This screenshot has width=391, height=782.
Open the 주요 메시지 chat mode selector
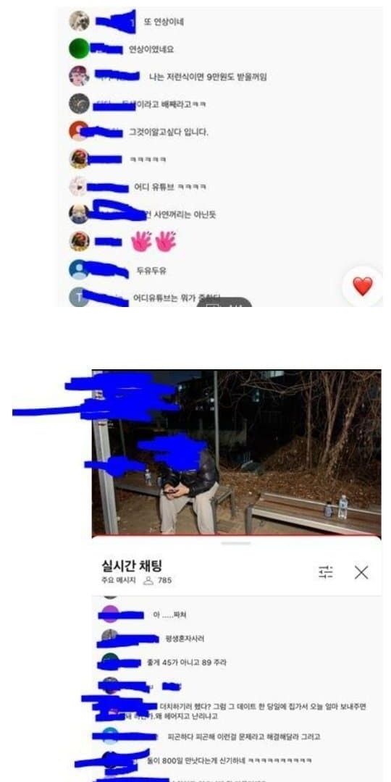click(118, 581)
